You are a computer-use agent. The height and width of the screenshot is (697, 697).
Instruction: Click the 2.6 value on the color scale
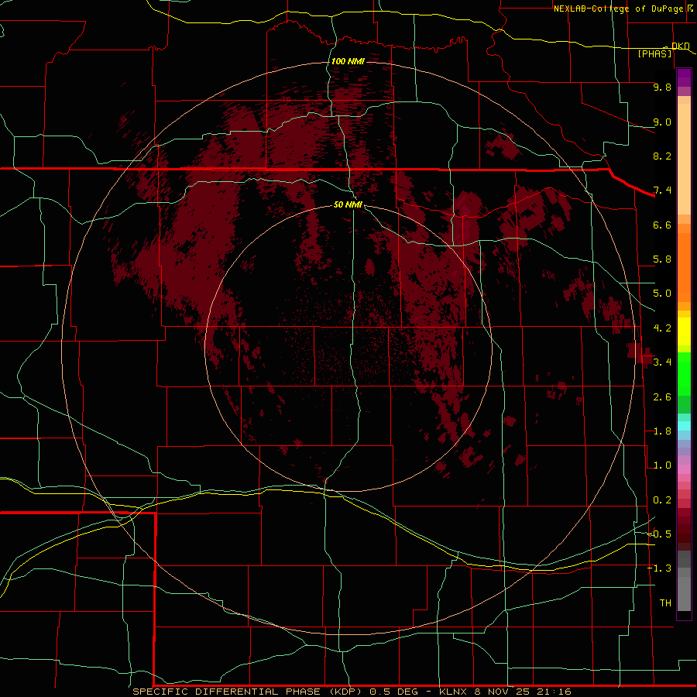[662, 397]
